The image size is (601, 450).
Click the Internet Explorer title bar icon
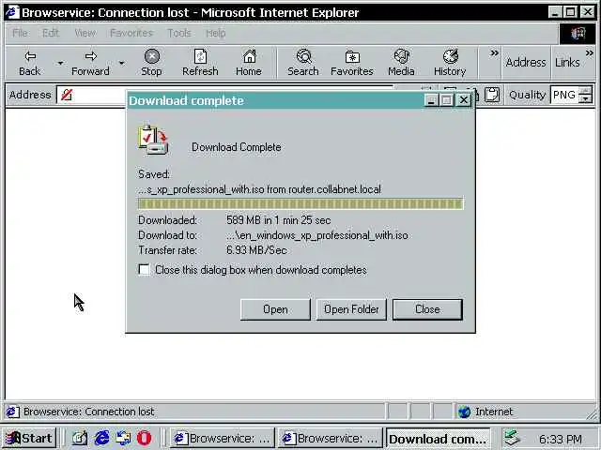point(12,12)
